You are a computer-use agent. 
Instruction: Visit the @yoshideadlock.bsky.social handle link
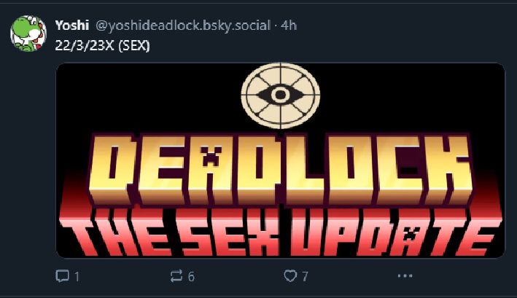[x=183, y=26]
